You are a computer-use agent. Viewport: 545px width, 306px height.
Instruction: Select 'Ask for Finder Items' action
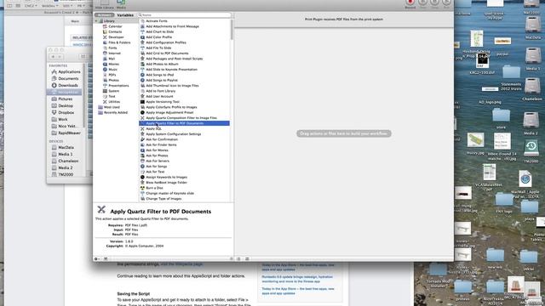161,144
